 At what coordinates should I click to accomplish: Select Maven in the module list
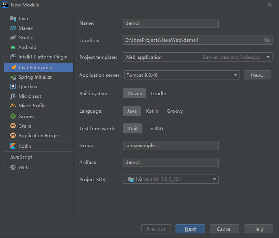(39, 28)
